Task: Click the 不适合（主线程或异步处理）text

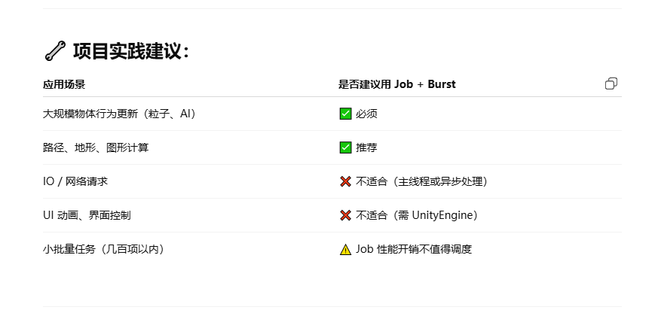Action: point(421,181)
